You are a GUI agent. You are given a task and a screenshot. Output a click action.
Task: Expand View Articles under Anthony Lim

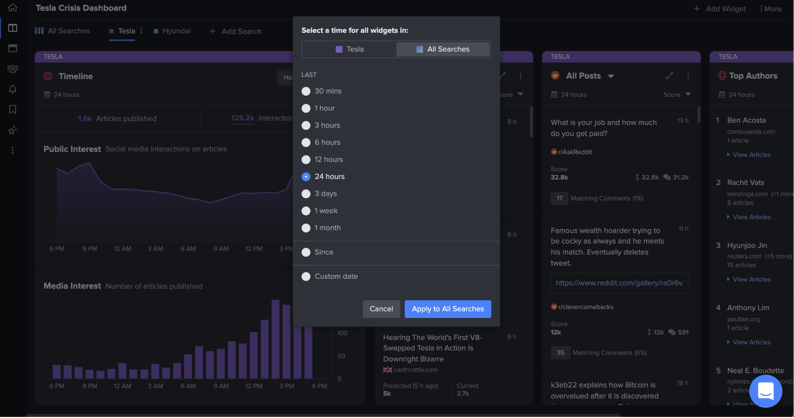pyautogui.click(x=749, y=342)
